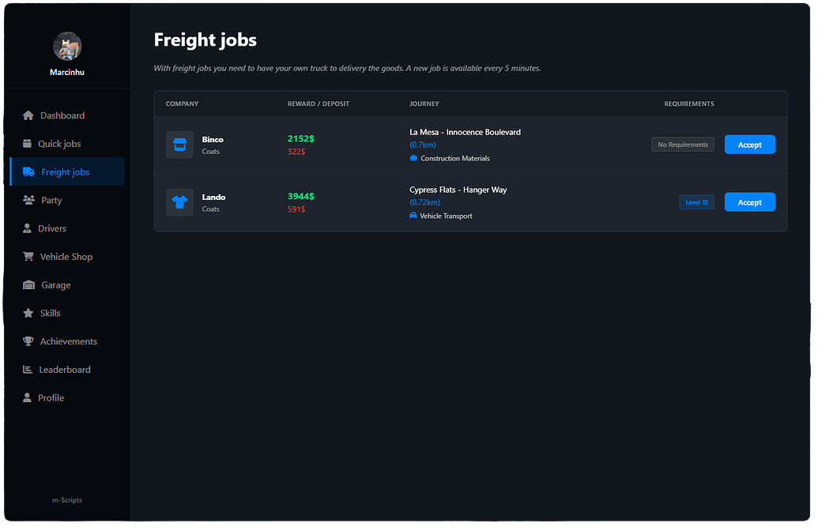
Task: Click the Vehicle Transport label
Action: pos(446,216)
